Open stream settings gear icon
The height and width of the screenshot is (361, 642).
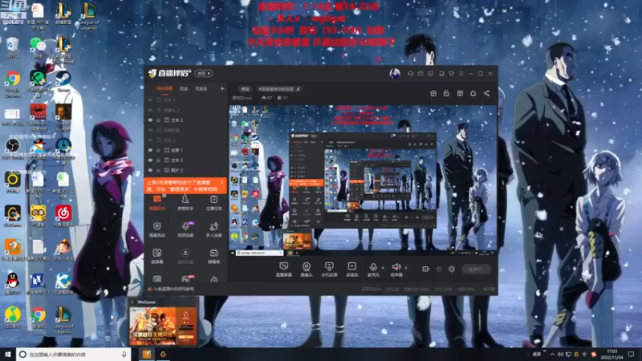[x=452, y=269]
